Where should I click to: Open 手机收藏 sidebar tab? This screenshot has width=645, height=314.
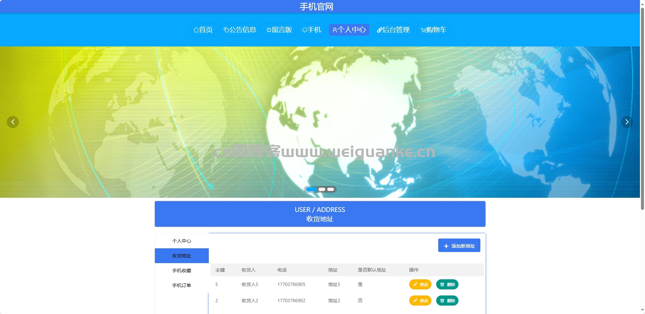pos(182,271)
